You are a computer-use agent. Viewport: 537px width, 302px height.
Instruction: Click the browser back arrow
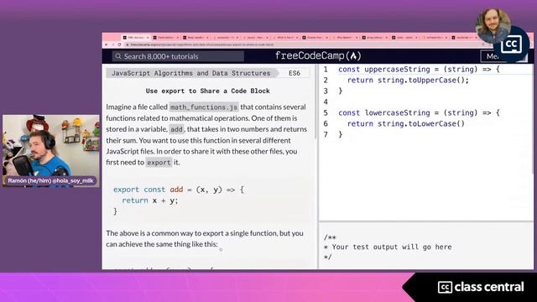(x=107, y=44)
